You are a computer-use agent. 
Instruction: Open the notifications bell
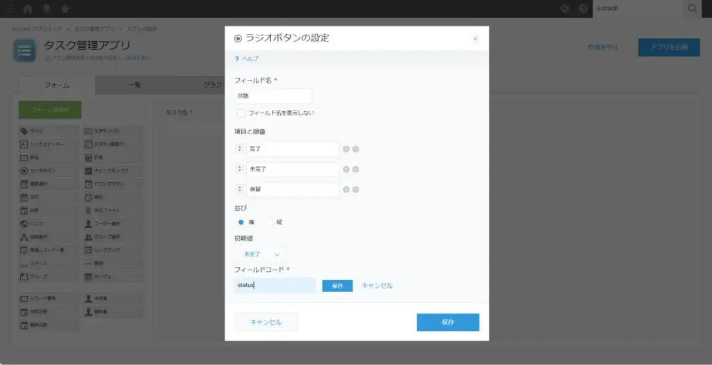(x=47, y=8)
